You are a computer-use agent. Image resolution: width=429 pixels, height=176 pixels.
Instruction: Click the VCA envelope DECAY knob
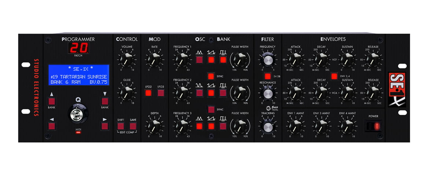tap(321, 92)
